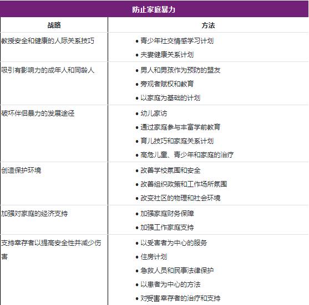
Task: Click the strategy 加强对家庭的经济支持
Action: pos(34,213)
